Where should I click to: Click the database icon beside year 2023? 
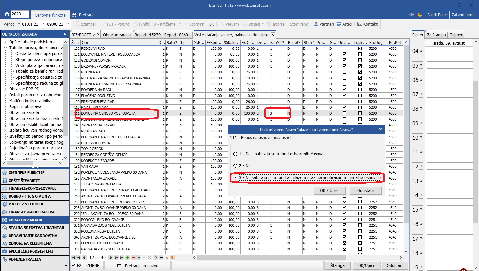pyautogui.click(x=7, y=15)
